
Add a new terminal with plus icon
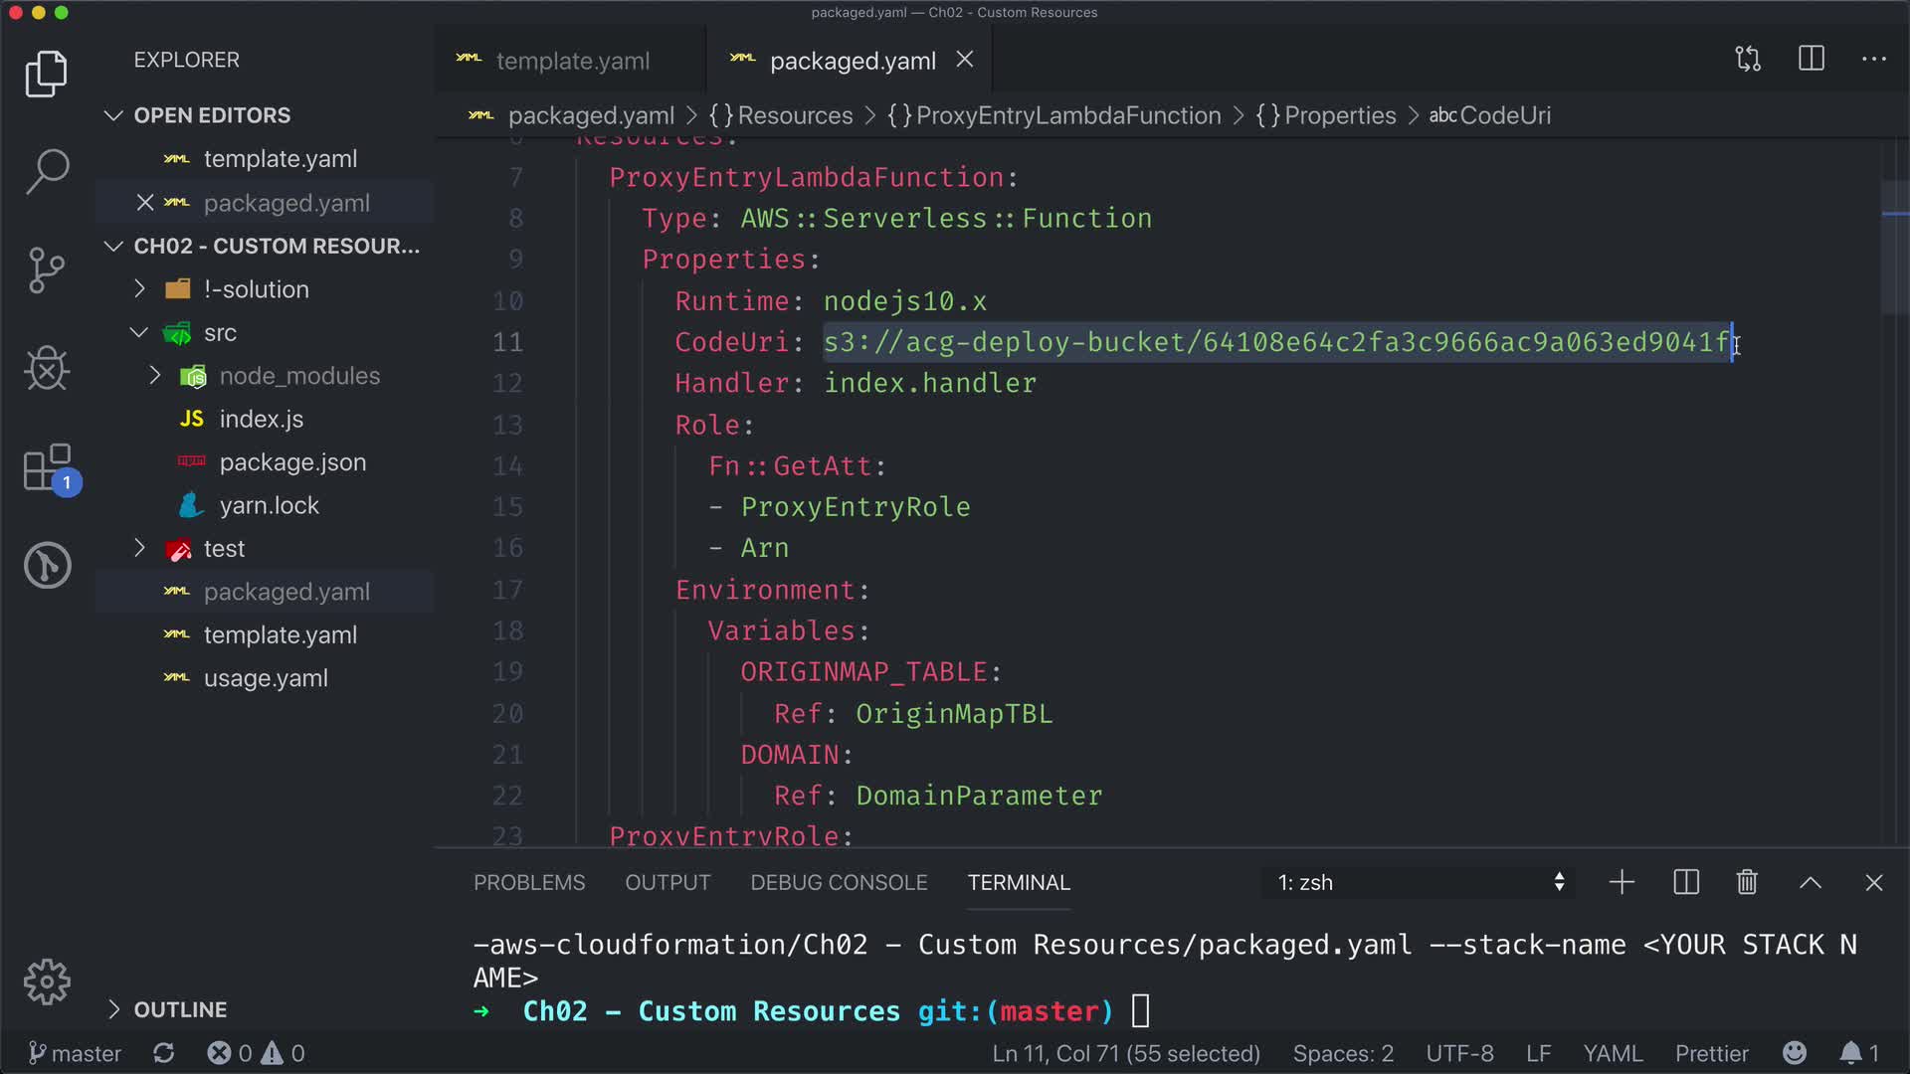click(1622, 883)
